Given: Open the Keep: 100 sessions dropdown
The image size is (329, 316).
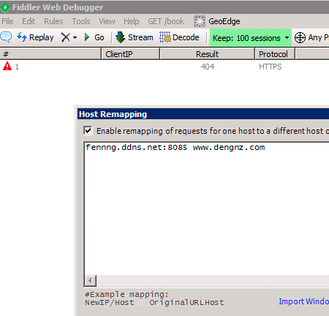Looking at the screenshot, I should click(x=251, y=38).
